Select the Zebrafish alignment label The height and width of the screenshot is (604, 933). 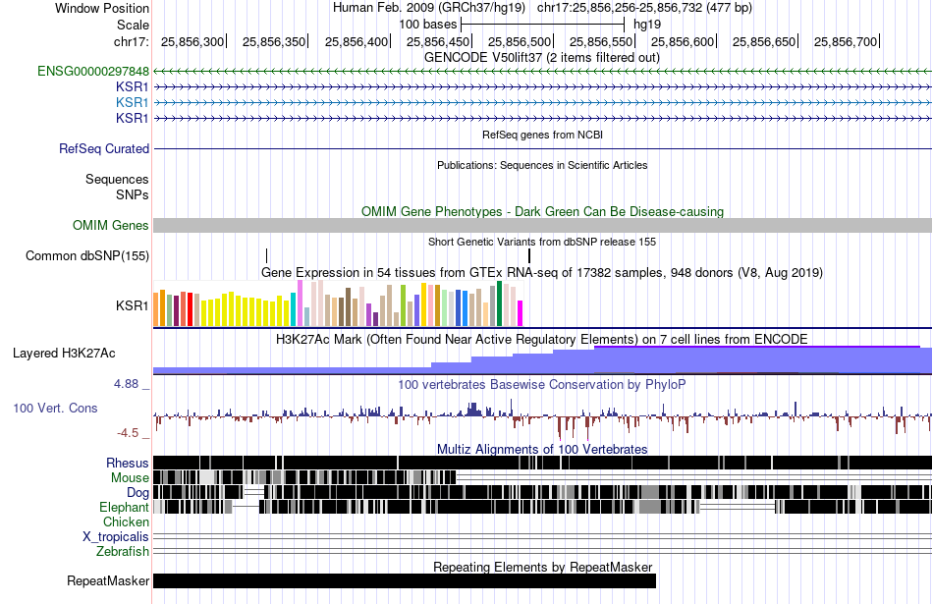click(x=123, y=552)
